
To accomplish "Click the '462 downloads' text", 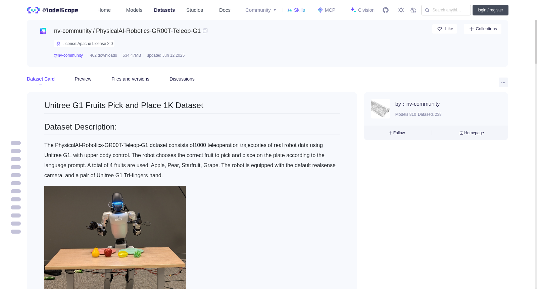I will pos(103,55).
